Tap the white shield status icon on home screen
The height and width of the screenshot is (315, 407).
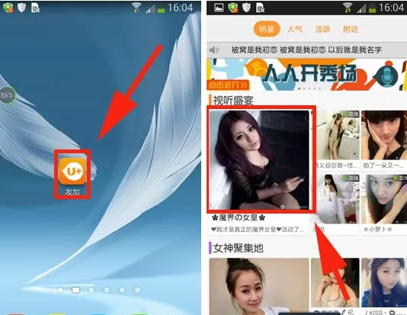click(x=21, y=8)
